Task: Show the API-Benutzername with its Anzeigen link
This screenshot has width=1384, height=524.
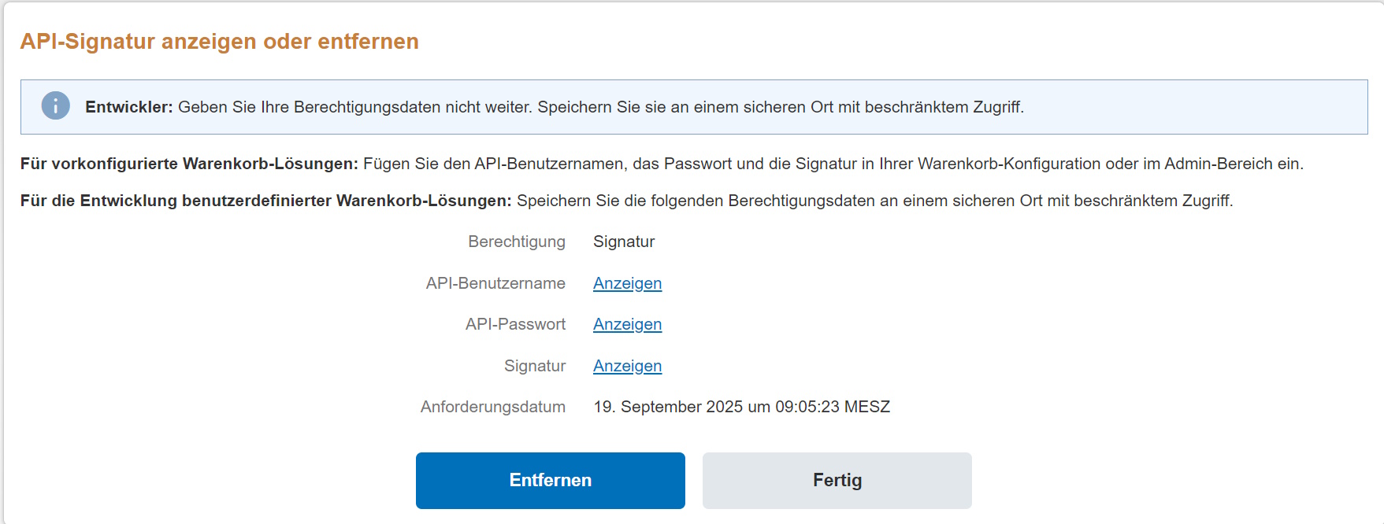Action: (626, 283)
